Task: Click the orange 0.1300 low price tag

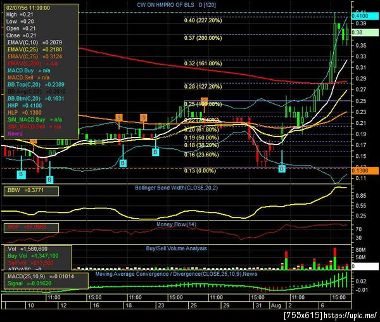Action: [364, 171]
